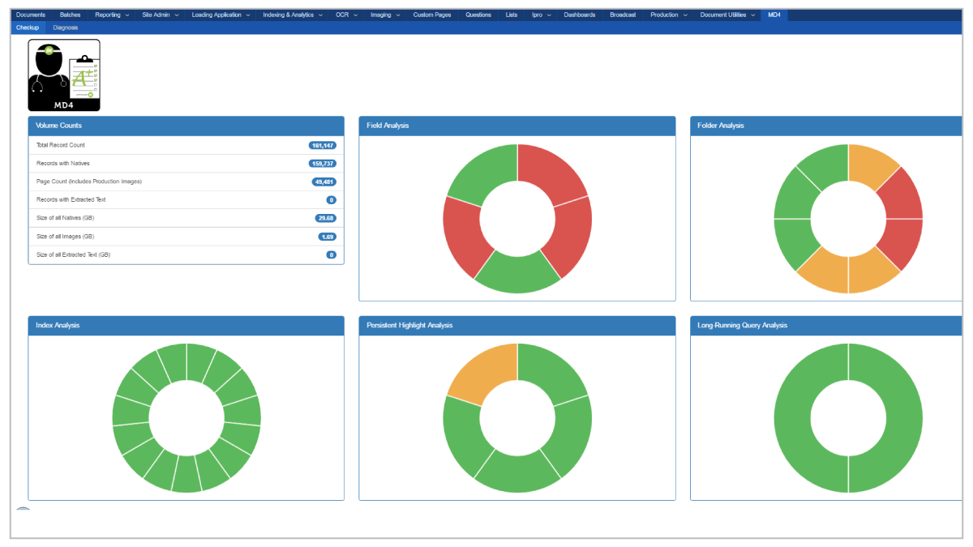This screenshot has height=547, width=973.
Task: Open the Site Admin dropdown
Action: pos(160,15)
